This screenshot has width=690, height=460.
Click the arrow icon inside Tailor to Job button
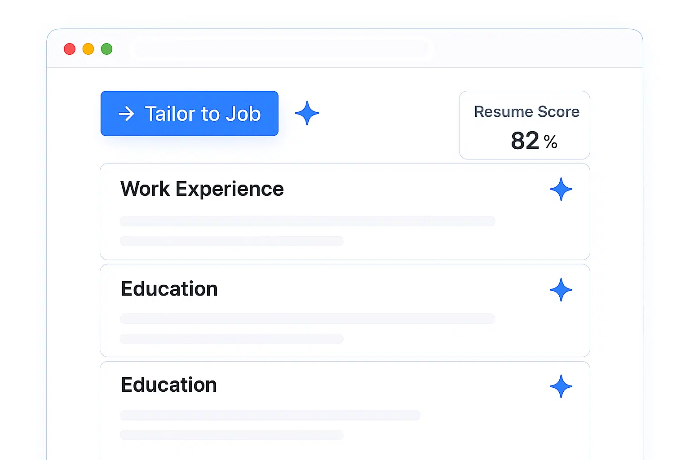[127, 114]
